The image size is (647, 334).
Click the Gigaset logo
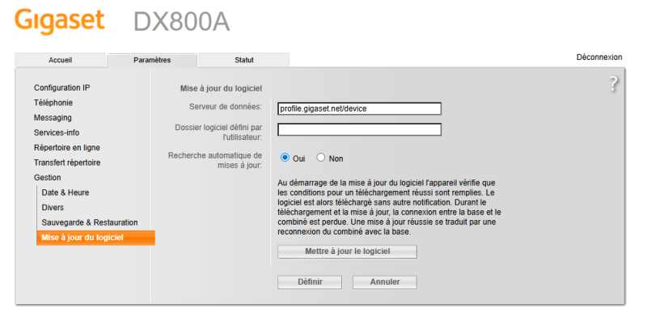point(60,22)
